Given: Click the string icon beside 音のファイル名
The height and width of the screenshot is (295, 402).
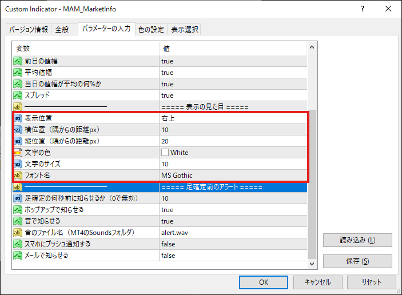Looking at the screenshot, I should (x=18, y=233).
